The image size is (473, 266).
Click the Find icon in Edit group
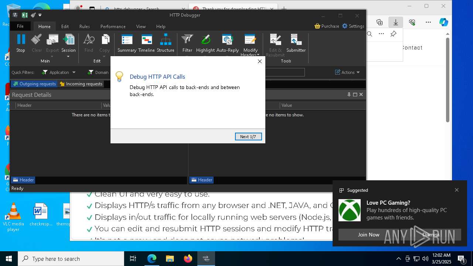[89, 40]
